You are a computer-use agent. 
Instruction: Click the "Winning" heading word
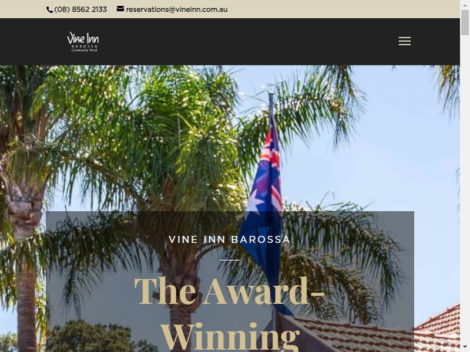[230, 336]
